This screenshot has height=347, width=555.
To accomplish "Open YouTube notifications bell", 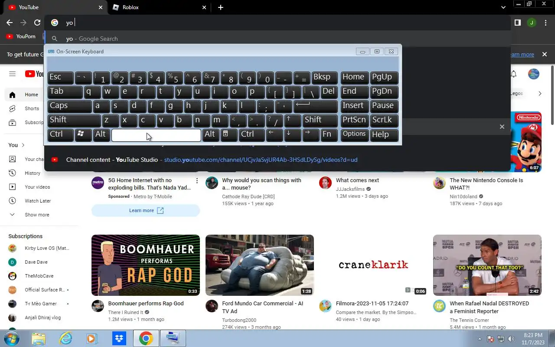I will click(x=513, y=74).
